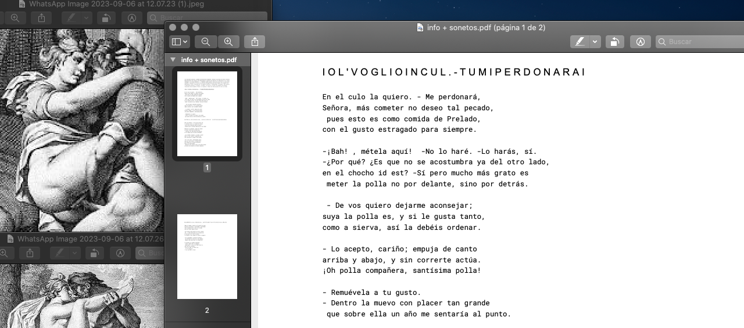Image resolution: width=744 pixels, height=328 pixels.
Task: Show markup toolbar in top WhatsApp image window
Action: tap(132, 18)
